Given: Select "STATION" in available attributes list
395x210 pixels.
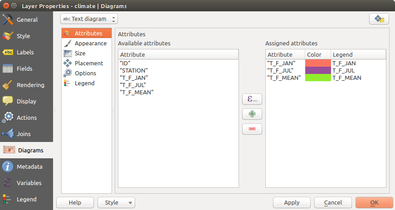Looking at the screenshot, I should click(133, 71).
